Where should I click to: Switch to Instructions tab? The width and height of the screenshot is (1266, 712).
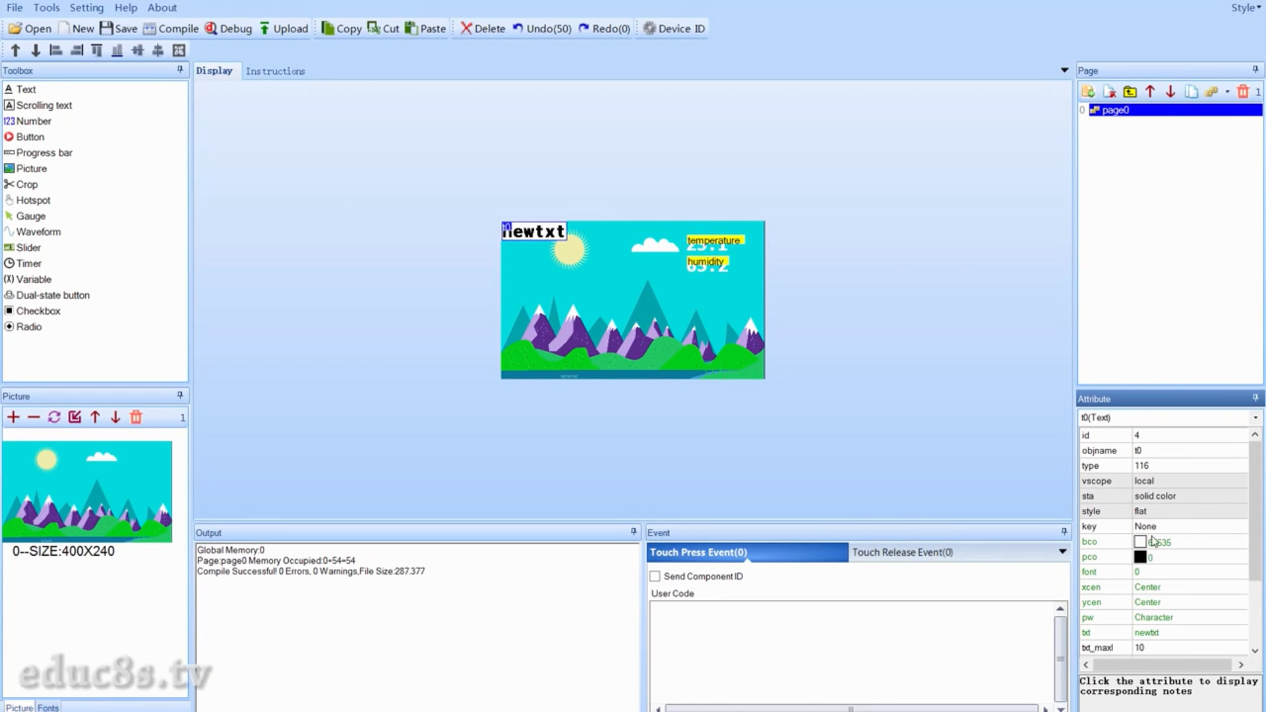(276, 71)
